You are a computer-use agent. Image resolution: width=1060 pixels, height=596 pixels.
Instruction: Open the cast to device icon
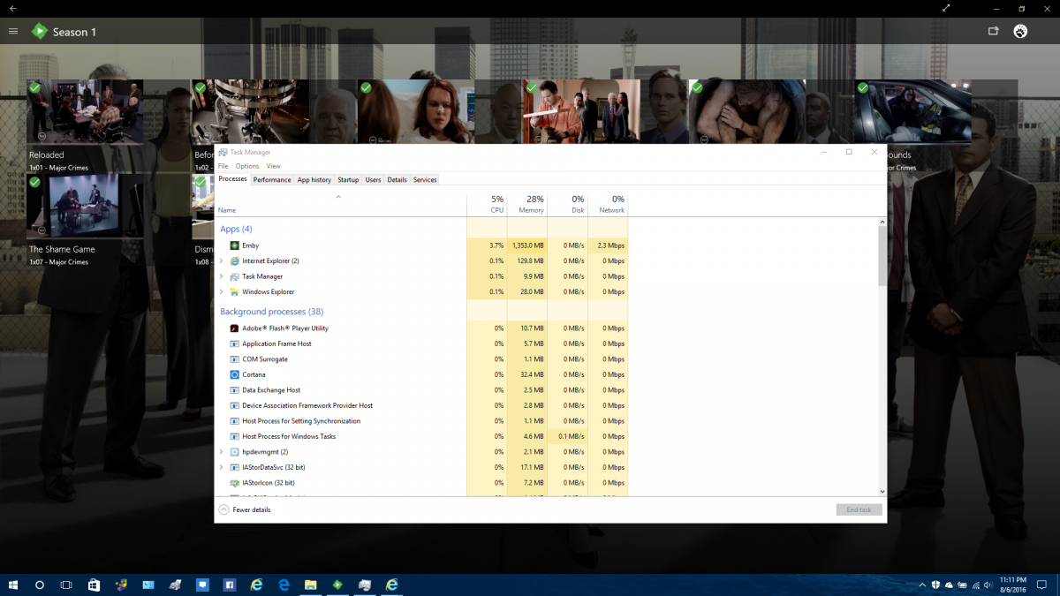click(x=994, y=32)
